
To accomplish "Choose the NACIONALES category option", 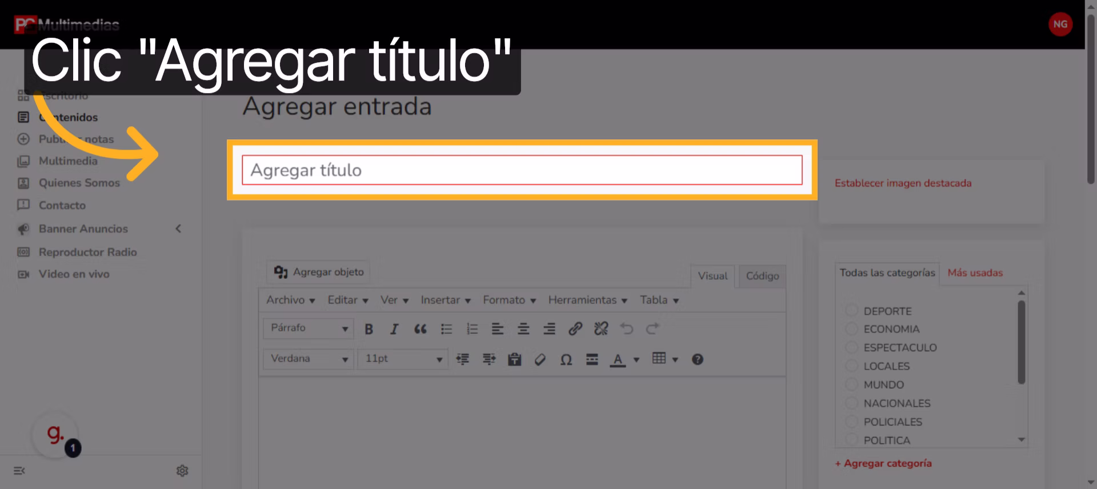I will pyautogui.click(x=851, y=403).
